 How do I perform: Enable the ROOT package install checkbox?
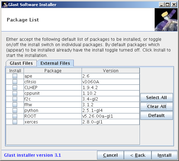coord(15,116)
